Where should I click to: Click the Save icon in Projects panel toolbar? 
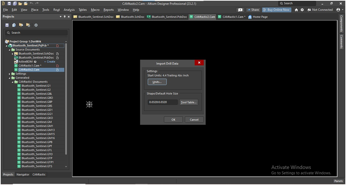click(x=7, y=25)
